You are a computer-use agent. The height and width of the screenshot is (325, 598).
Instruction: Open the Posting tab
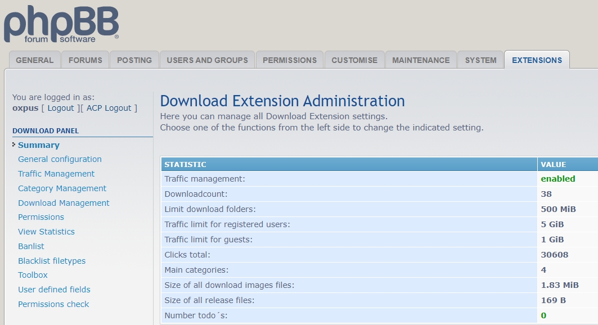[134, 60]
